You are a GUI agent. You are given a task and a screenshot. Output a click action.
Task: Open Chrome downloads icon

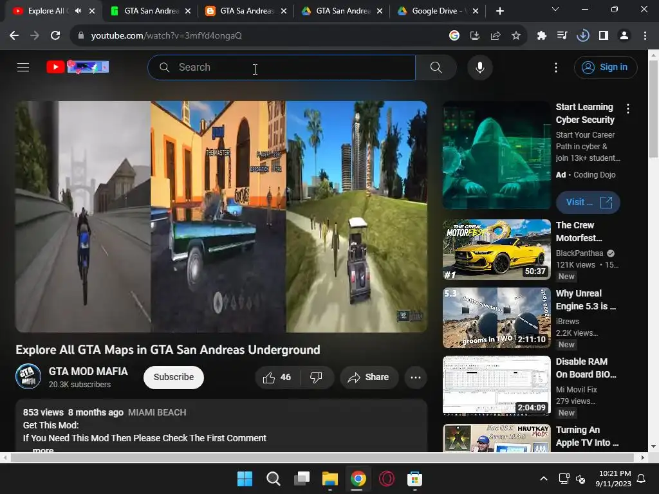582,36
